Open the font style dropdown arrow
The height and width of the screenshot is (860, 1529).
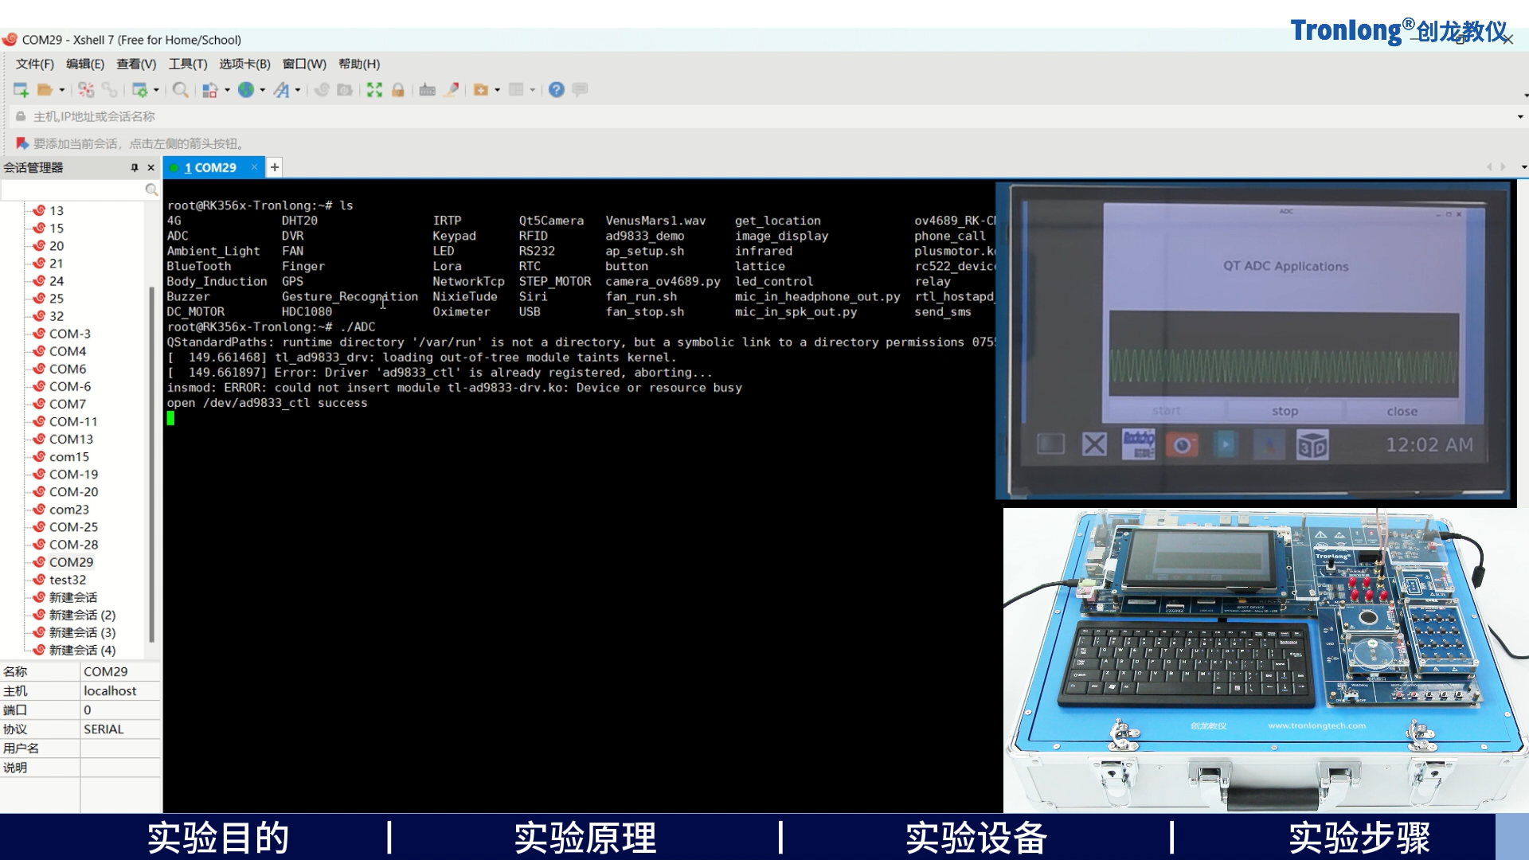[298, 90]
